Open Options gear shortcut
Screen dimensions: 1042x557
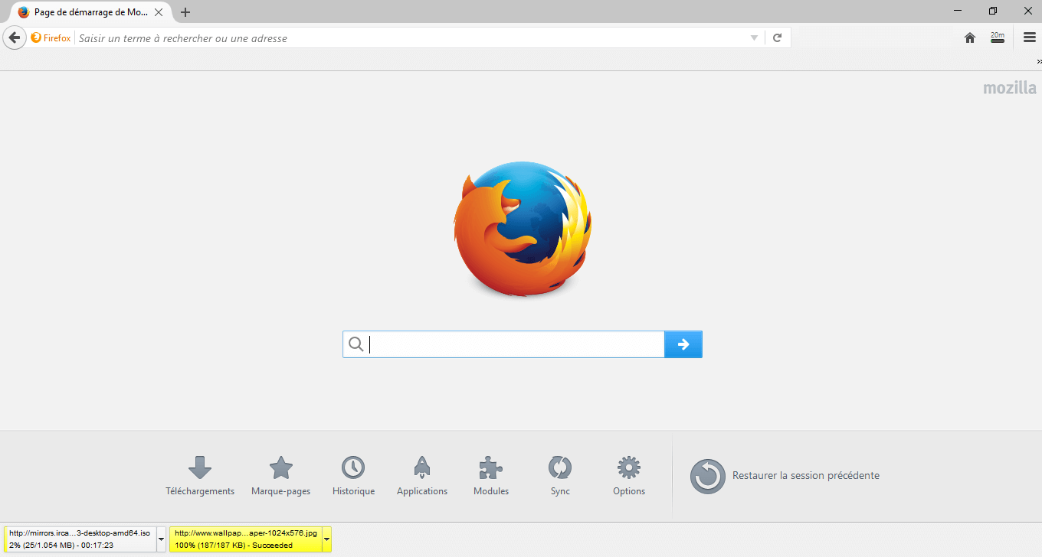coord(629,476)
